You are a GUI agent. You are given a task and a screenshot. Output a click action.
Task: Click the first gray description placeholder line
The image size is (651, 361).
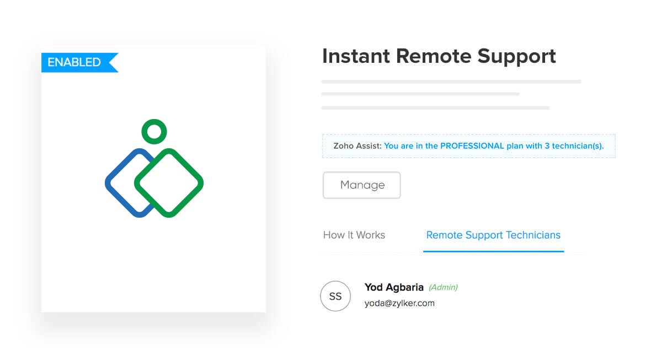451,82
